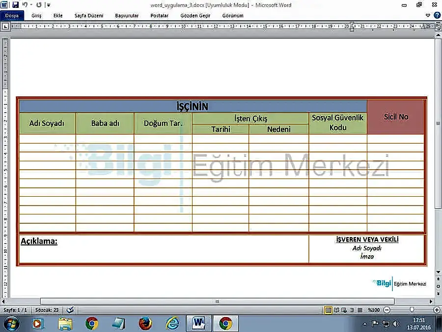Image resolution: width=442 pixels, height=332 pixels.
Task: Open the Undo history dropdown arrow
Action: (x=30, y=5)
